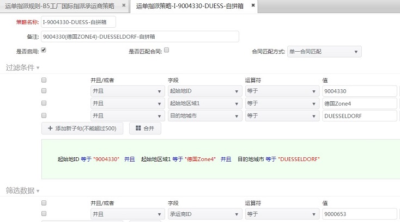
Task: Enable the 是否匹配合同 checkbox
Action: (x=167, y=50)
